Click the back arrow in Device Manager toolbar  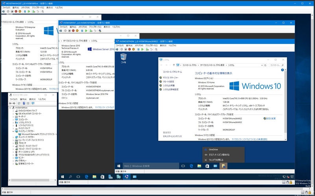10,103
